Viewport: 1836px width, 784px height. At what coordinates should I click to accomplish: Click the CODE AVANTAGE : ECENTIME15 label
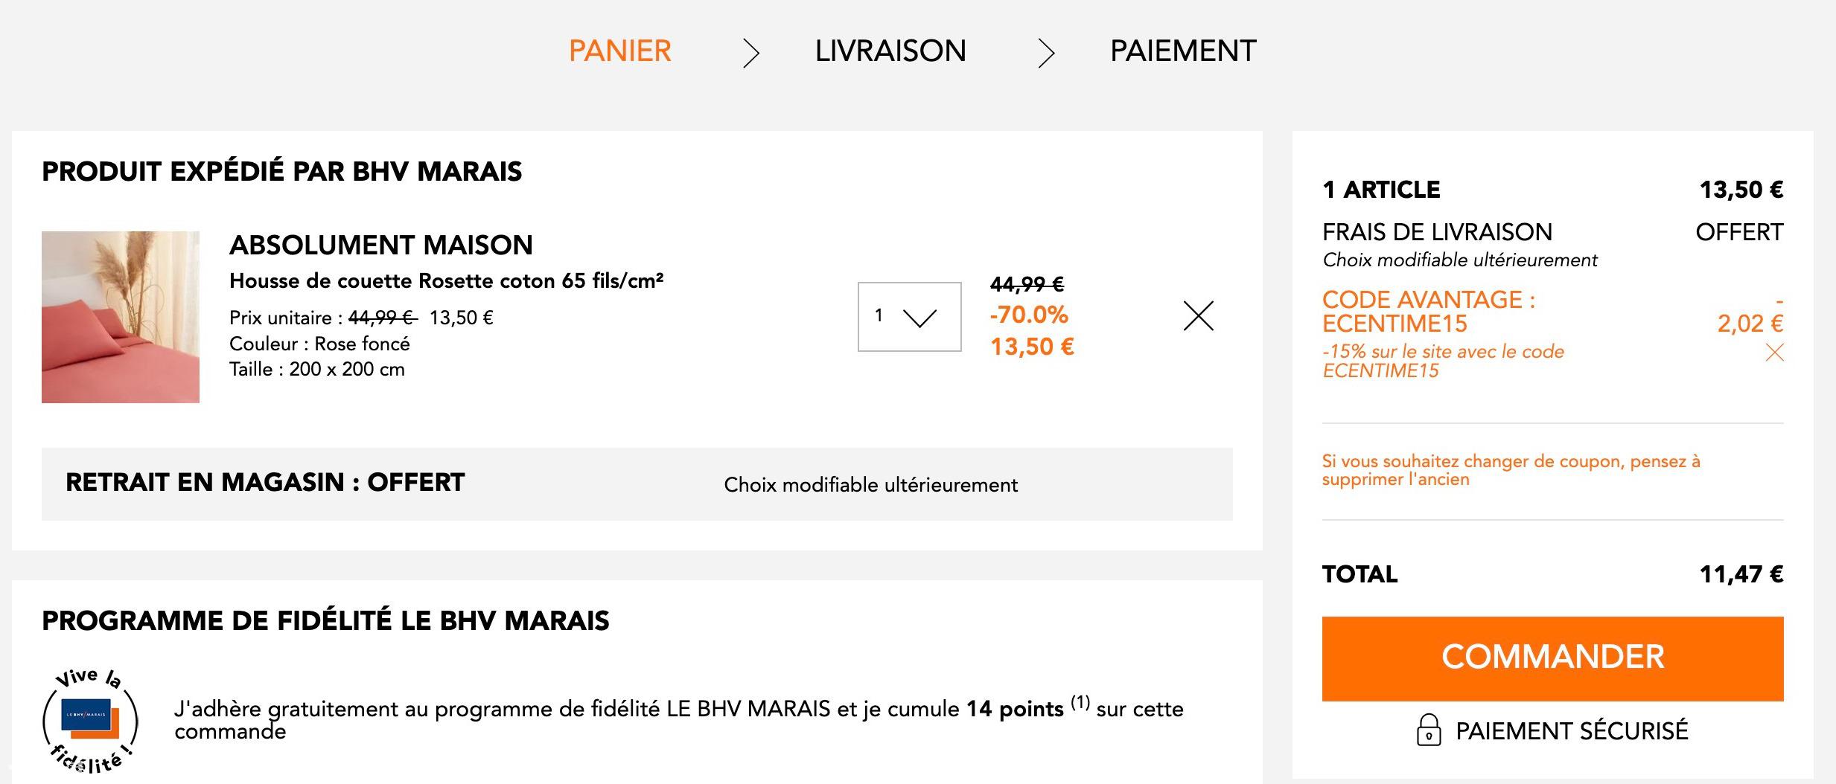[x=1428, y=312]
